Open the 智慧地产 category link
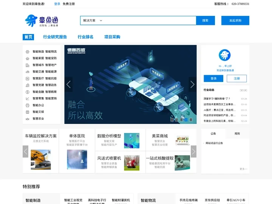Image resolution: width=272 pixels, height=204 pixels. pyautogui.click(x=51, y=65)
